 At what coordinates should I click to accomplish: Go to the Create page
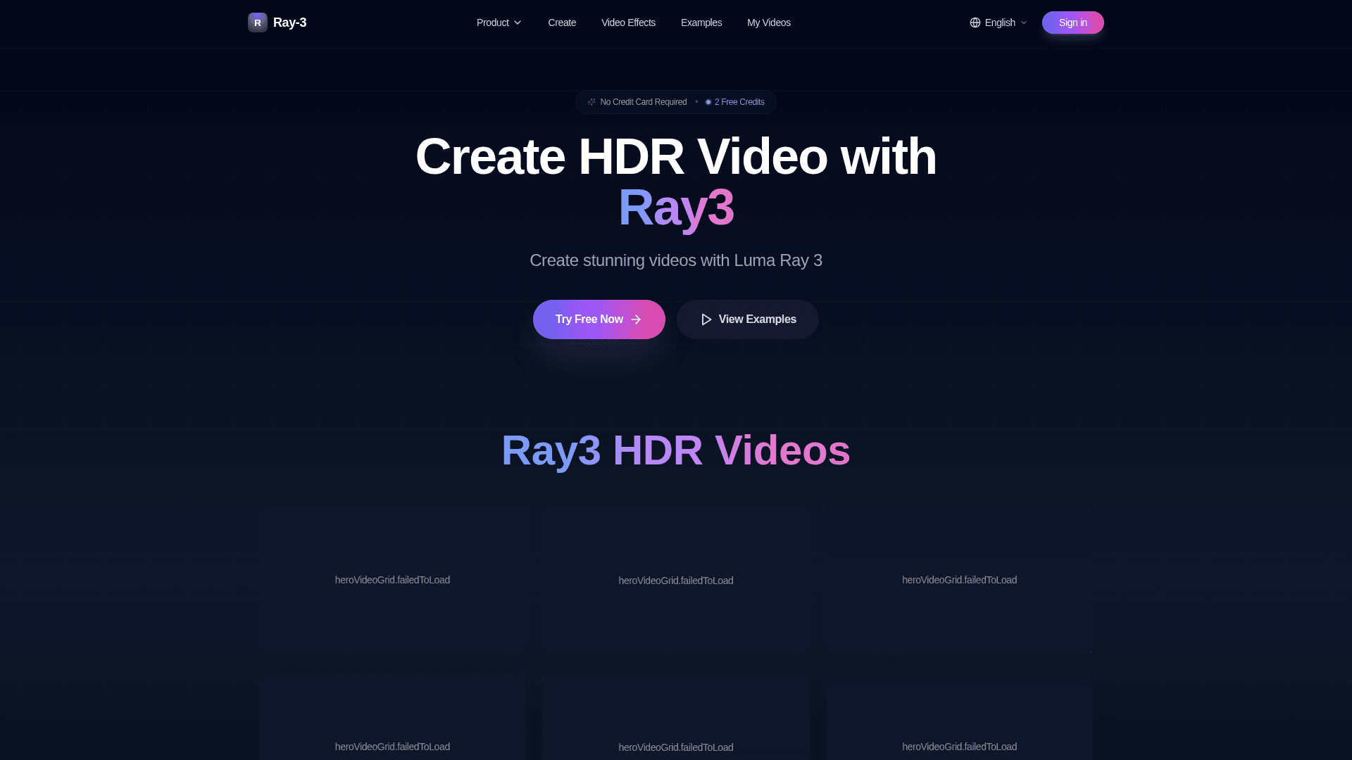pos(562,23)
